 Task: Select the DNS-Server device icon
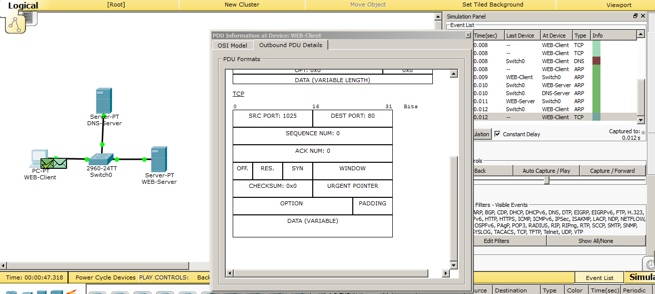pyautogui.click(x=104, y=101)
